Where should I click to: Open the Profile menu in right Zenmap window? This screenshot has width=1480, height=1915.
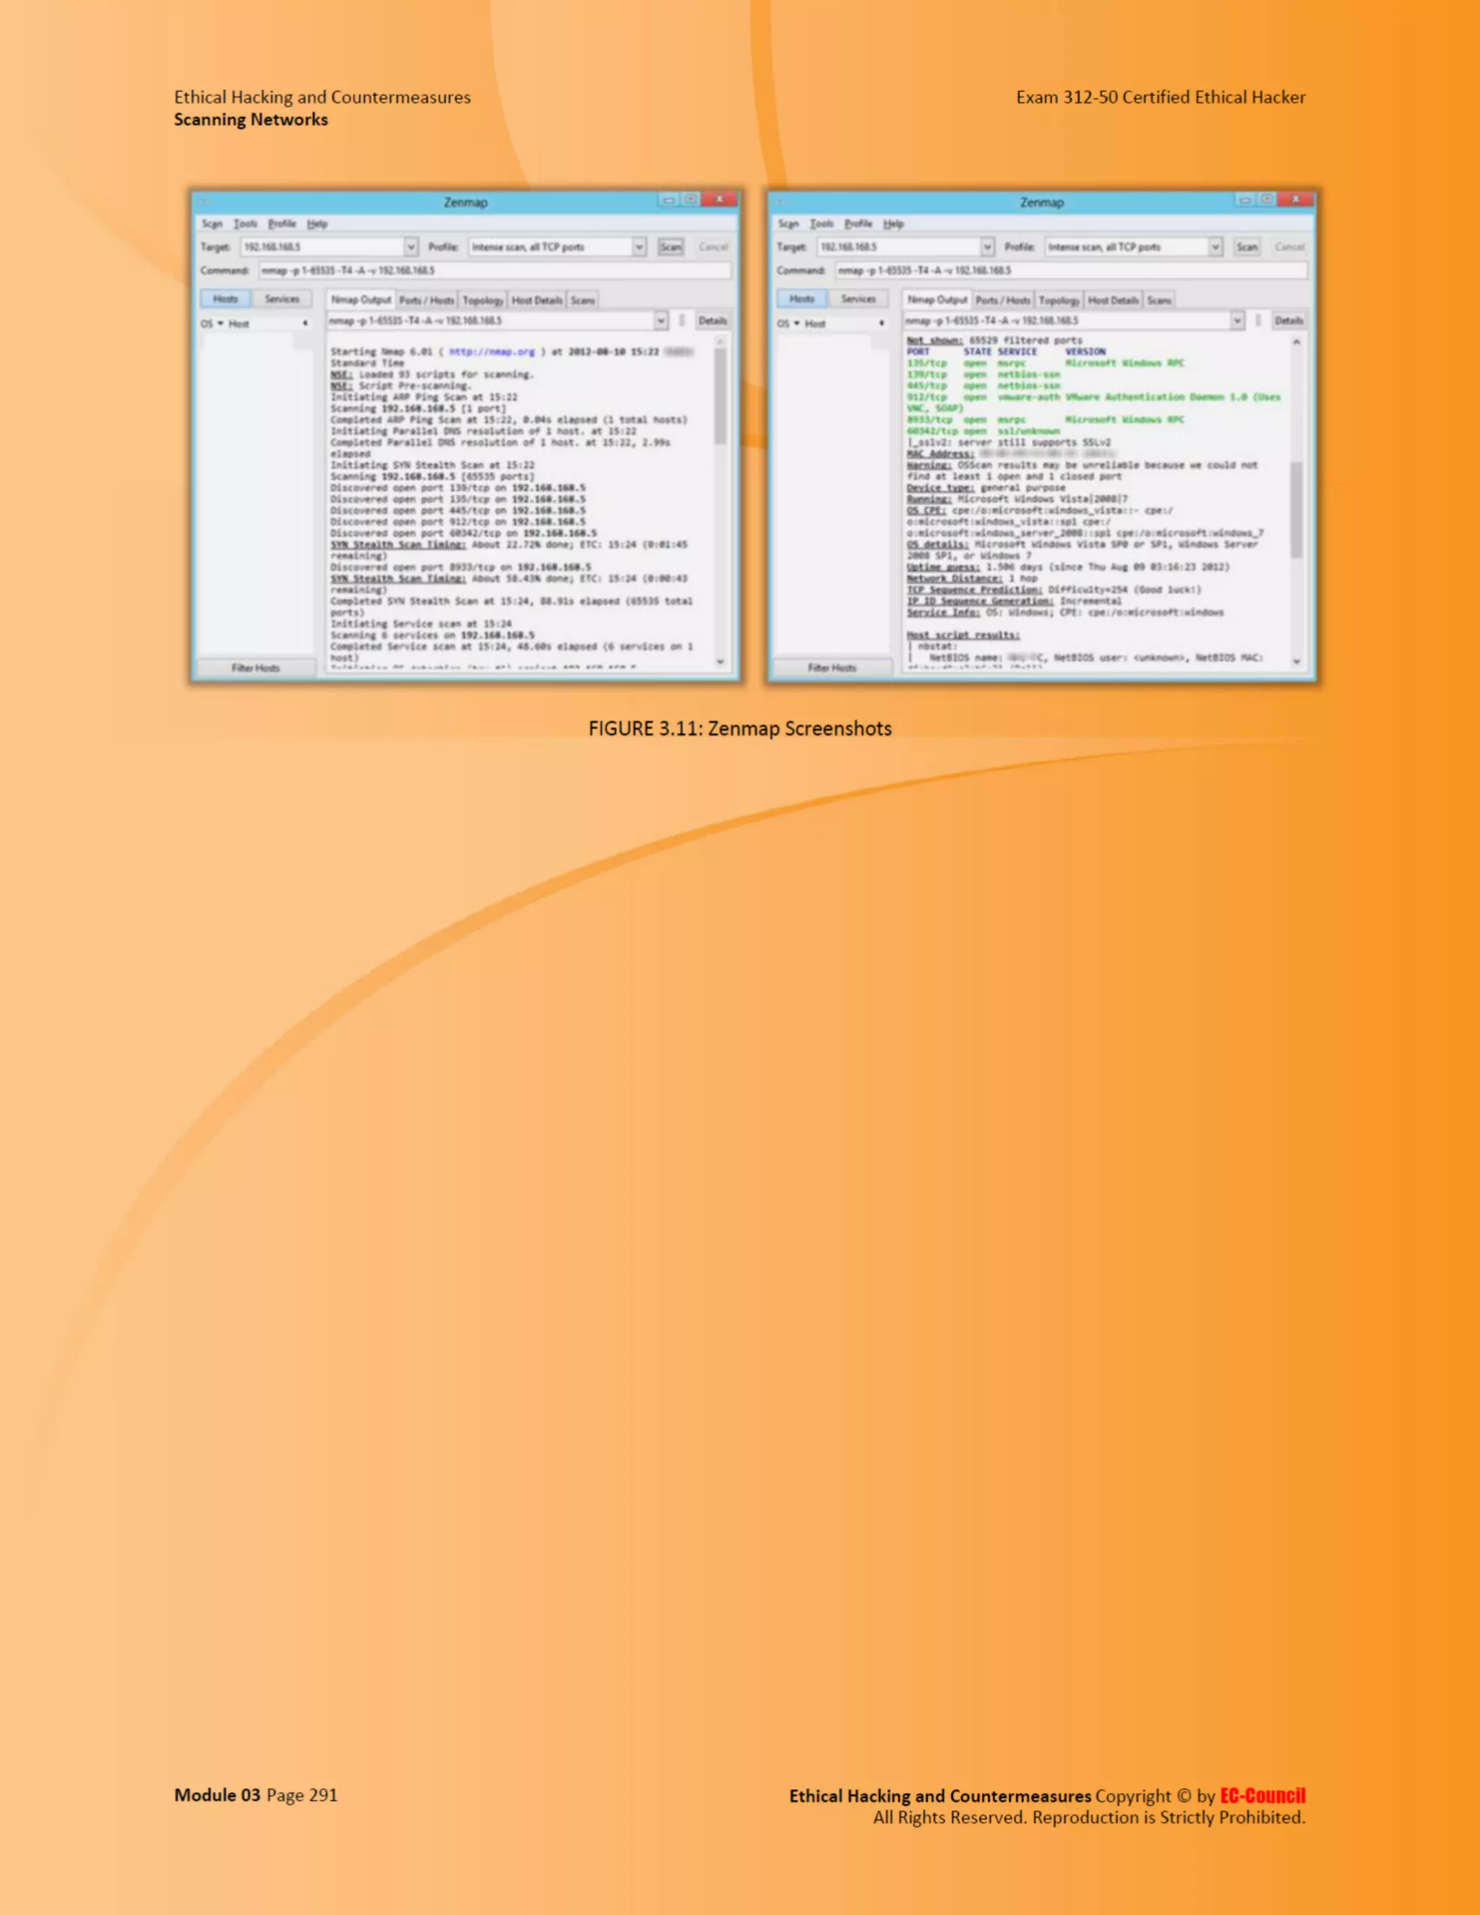click(x=859, y=225)
